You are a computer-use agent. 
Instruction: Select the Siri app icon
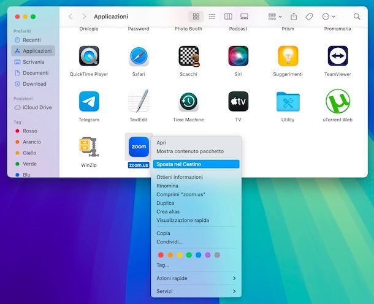point(238,56)
